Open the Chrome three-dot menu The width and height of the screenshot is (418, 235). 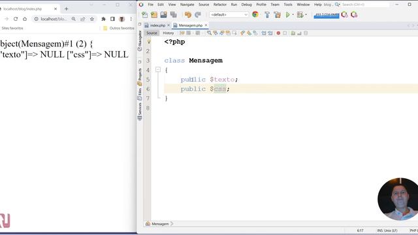pyautogui.click(x=131, y=19)
